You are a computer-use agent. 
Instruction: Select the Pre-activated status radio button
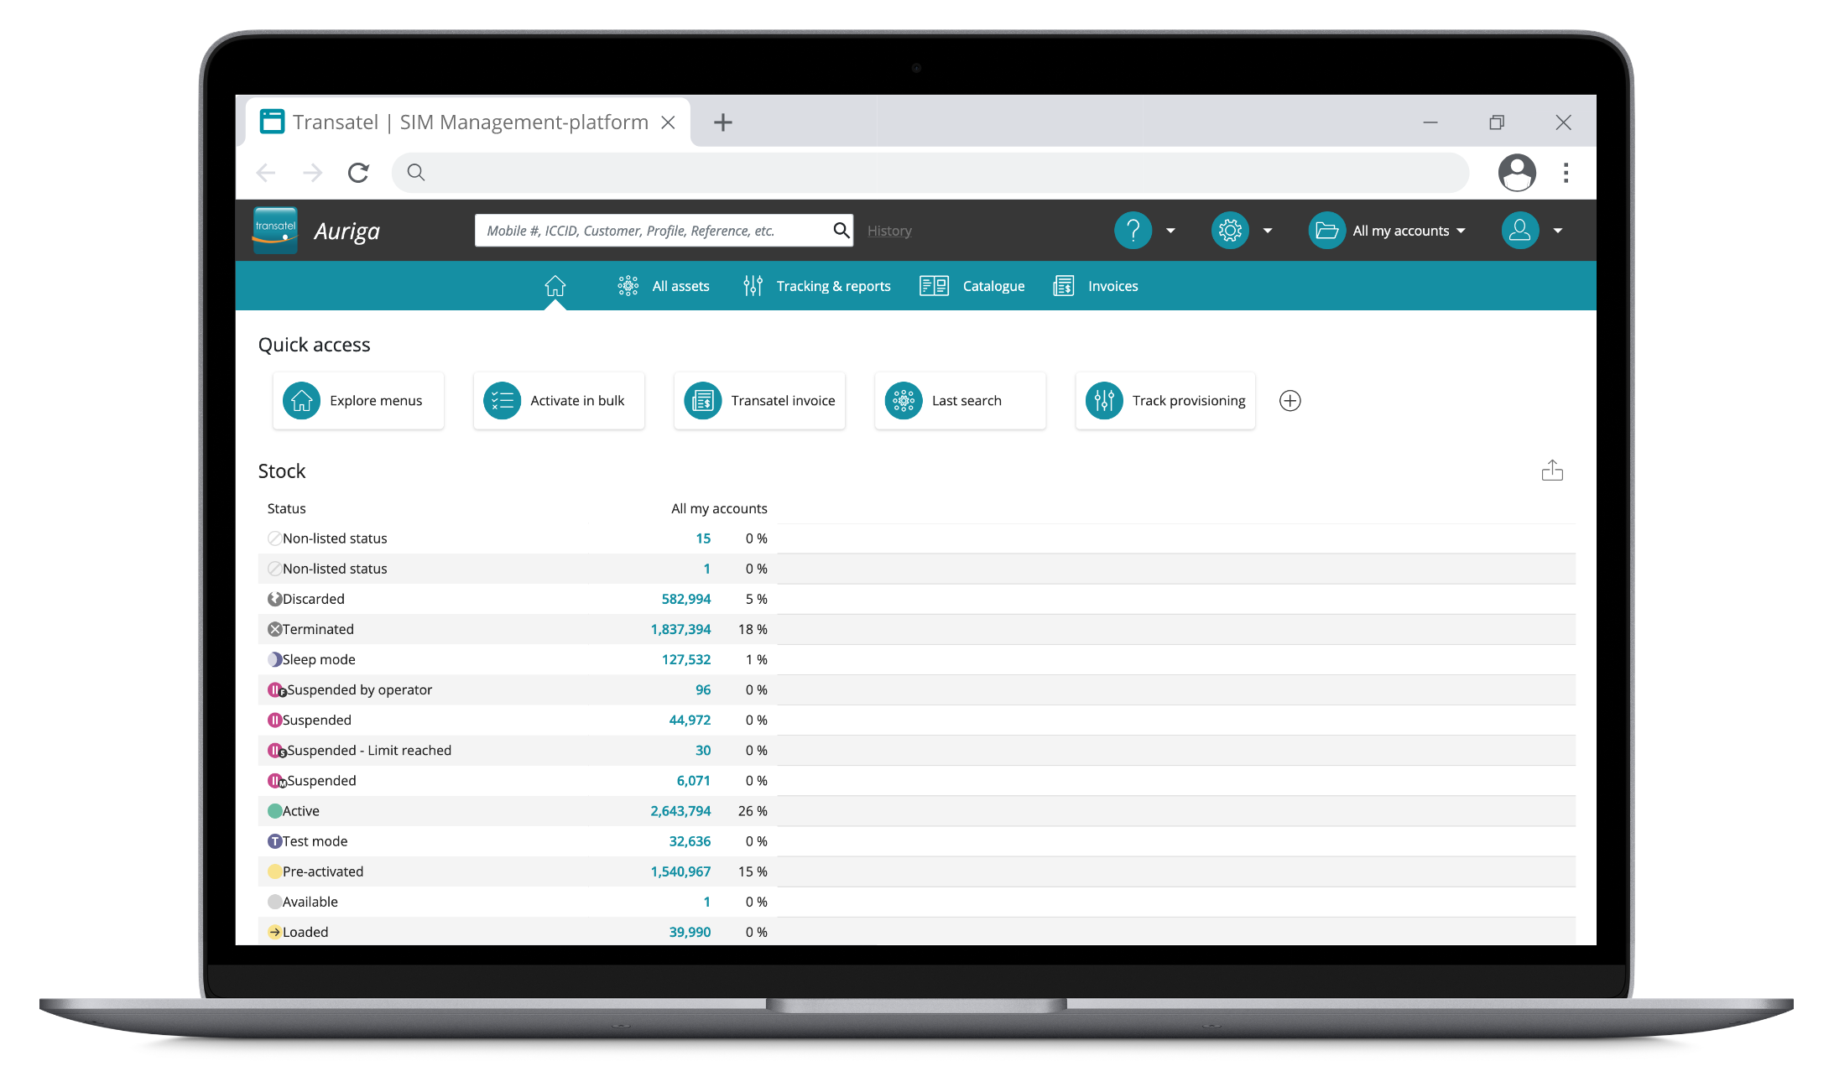[x=272, y=871]
